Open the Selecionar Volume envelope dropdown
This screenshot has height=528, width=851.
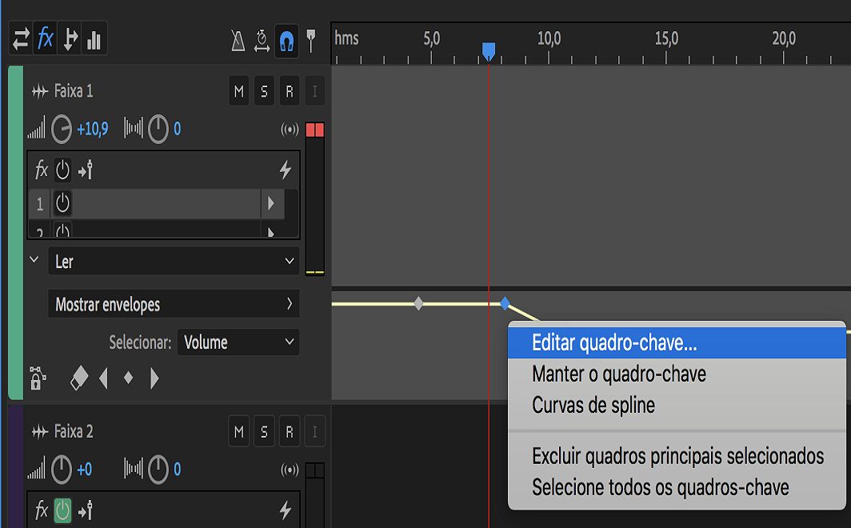238,342
